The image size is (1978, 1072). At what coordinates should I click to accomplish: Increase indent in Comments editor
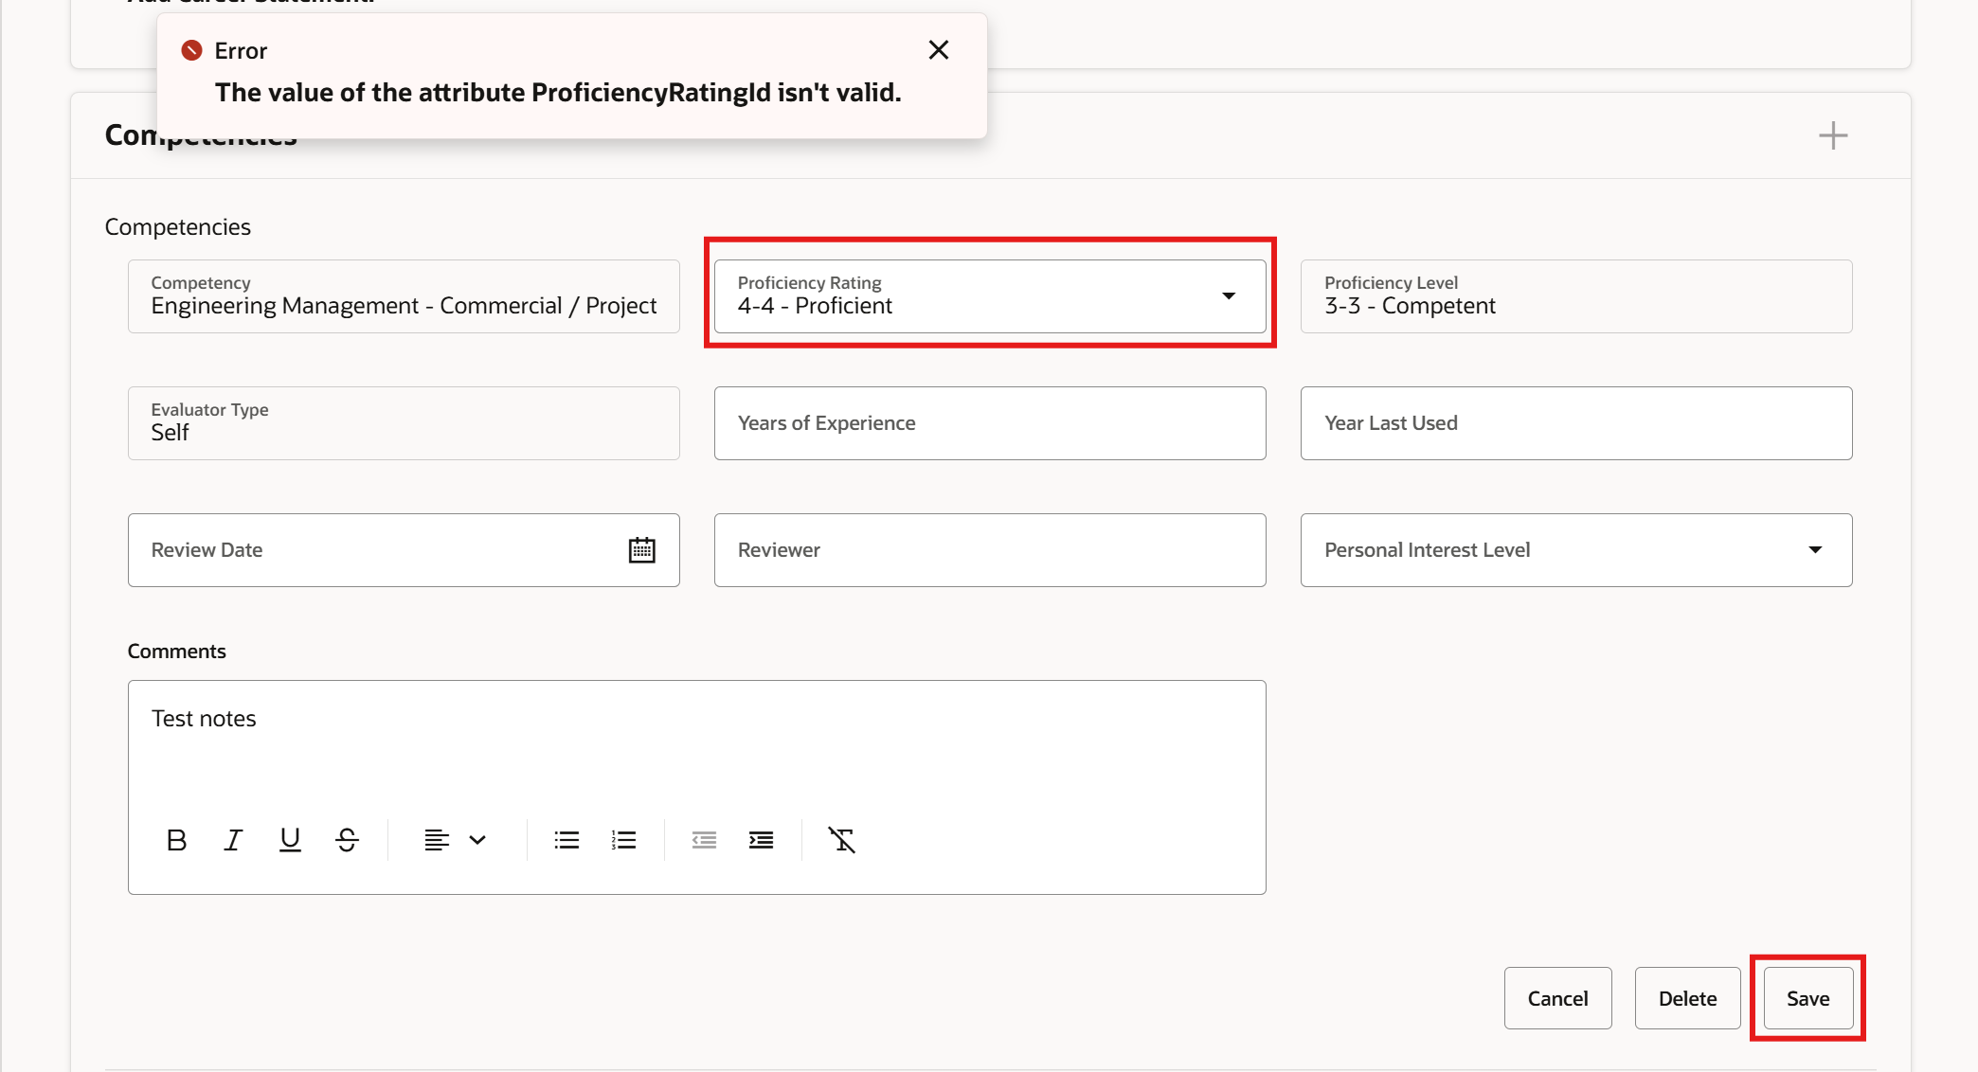click(x=761, y=840)
